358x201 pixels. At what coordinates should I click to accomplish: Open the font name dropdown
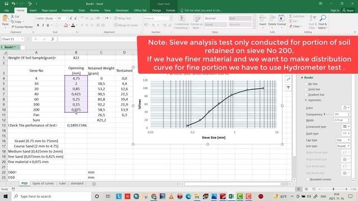(x=55, y=18)
